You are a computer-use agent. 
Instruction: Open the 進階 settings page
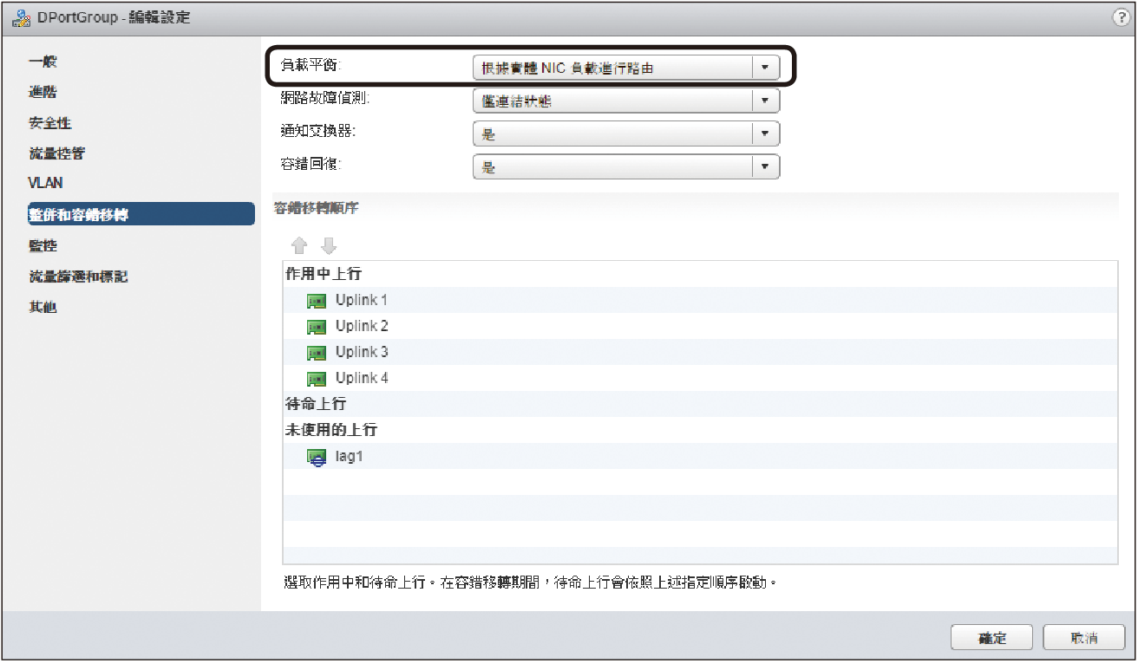point(43,92)
